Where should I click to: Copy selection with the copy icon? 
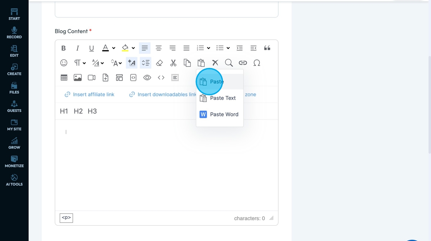(187, 63)
